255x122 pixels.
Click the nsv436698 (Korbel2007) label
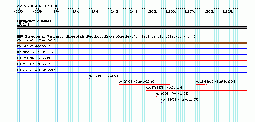tap(180, 100)
